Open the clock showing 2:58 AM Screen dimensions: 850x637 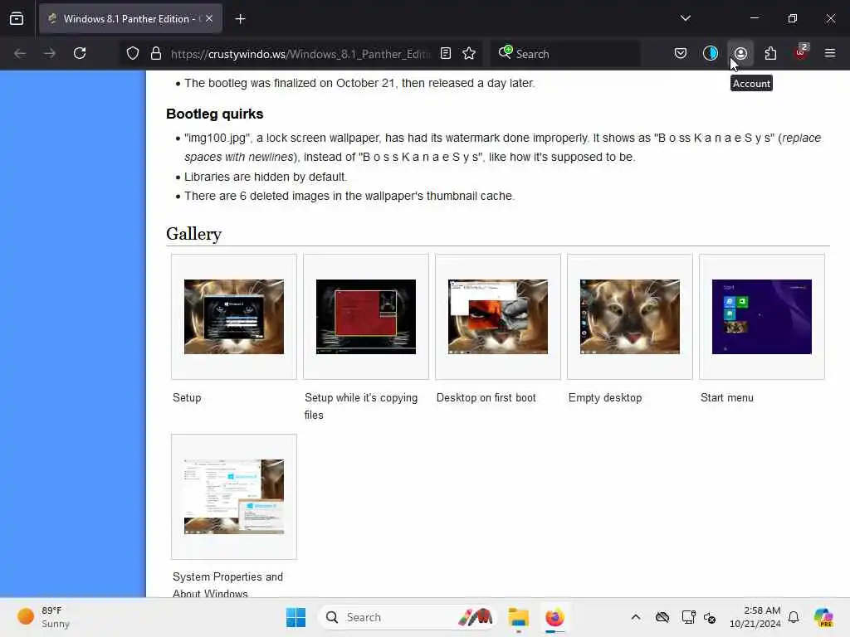pos(755,617)
